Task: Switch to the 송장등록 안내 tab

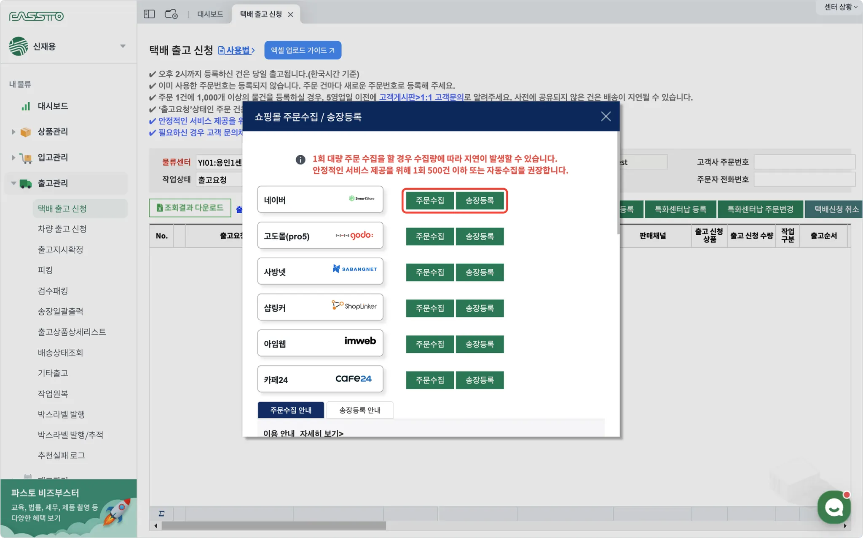Action: pos(359,410)
